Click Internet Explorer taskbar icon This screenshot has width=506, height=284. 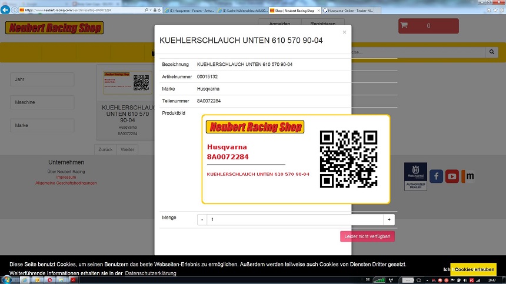coord(25,280)
